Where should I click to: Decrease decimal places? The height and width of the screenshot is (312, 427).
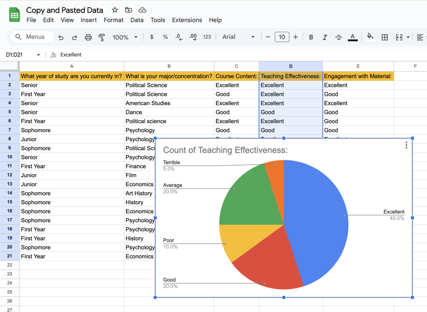pos(179,37)
